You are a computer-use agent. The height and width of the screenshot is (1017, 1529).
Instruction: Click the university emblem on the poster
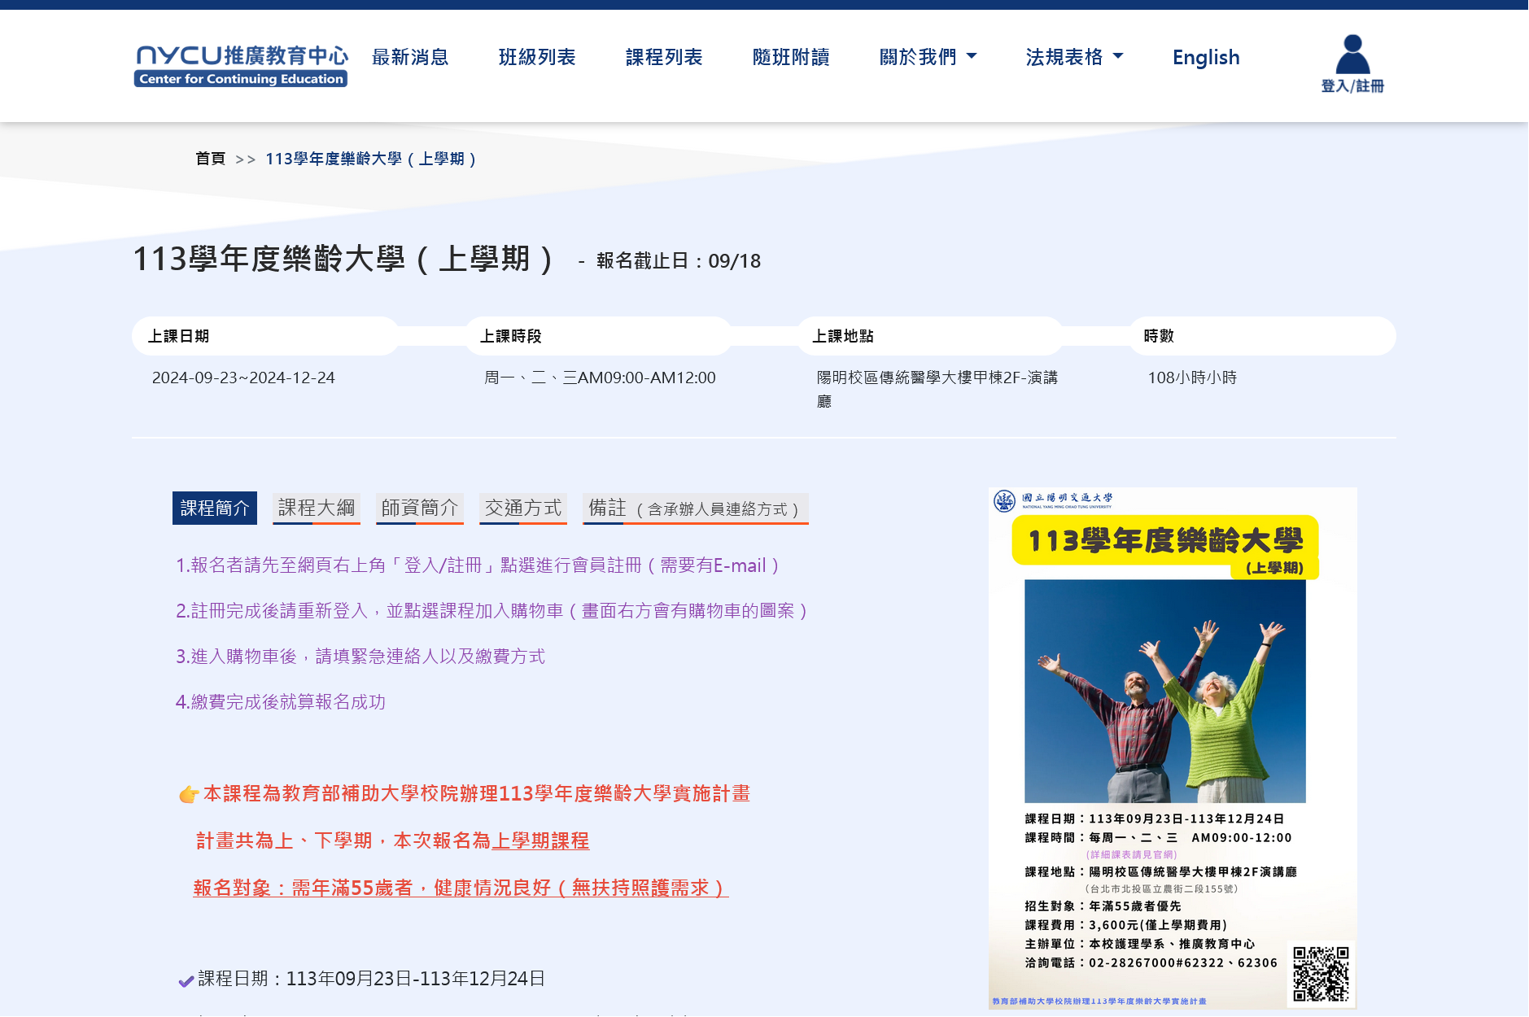[x=1004, y=500]
